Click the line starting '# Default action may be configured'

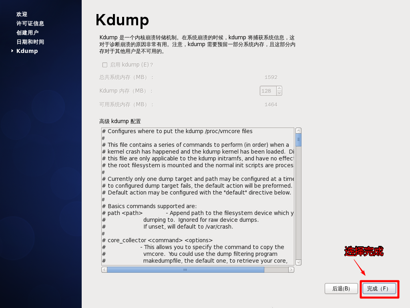point(197,192)
